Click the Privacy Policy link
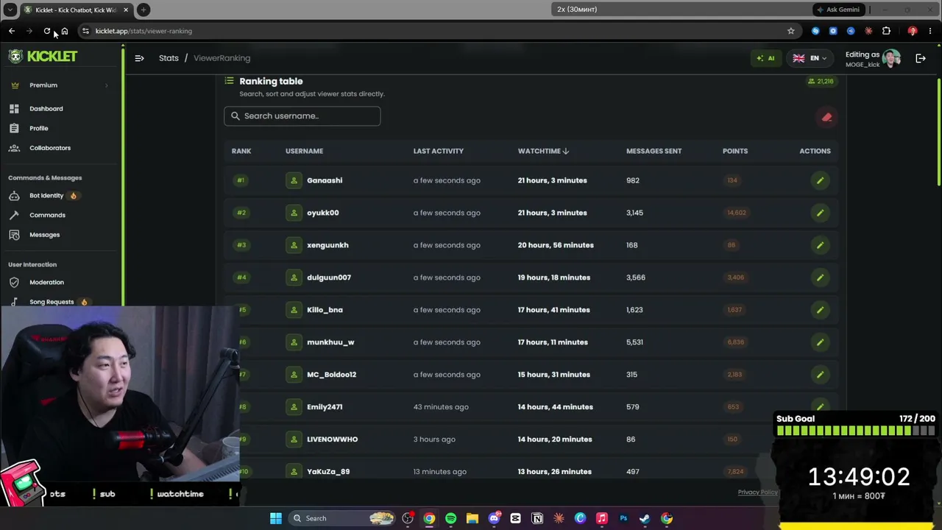The width and height of the screenshot is (942, 530). click(757, 492)
